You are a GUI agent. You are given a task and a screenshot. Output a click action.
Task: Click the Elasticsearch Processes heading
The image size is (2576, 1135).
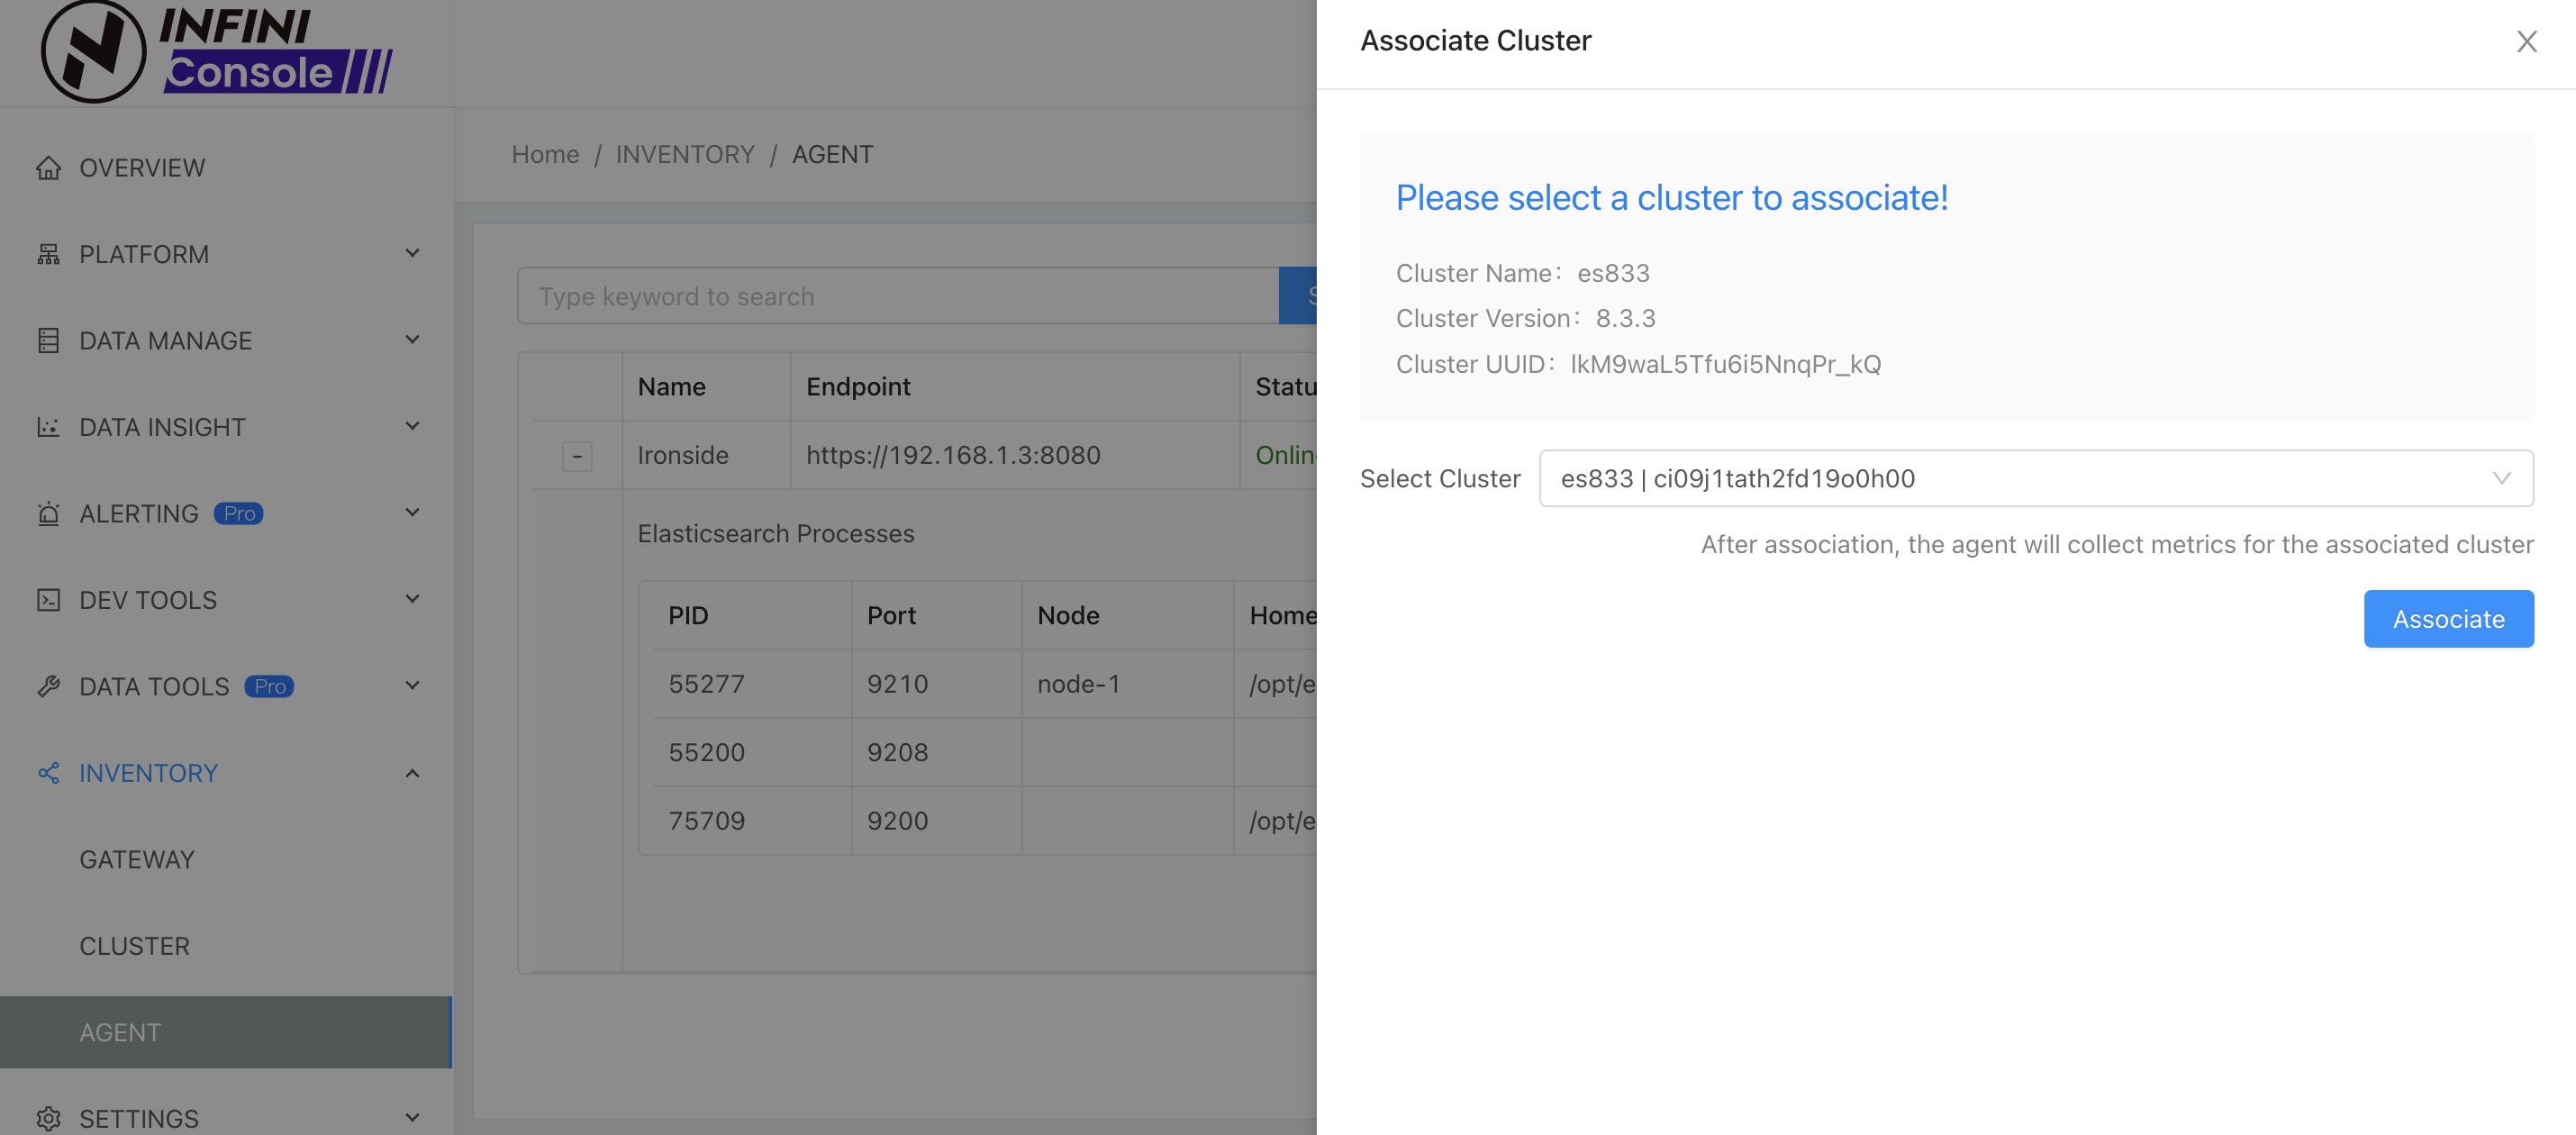pos(775,534)
